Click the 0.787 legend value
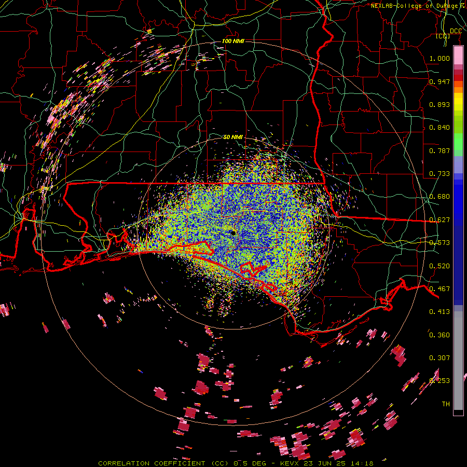This screenshot has width=467, height=467. tap(439, 150)
